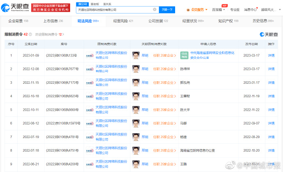Screen dimensions: 283x172
Task: Open 详情 for the 2022-08-12 case
Action: point(271,123)
